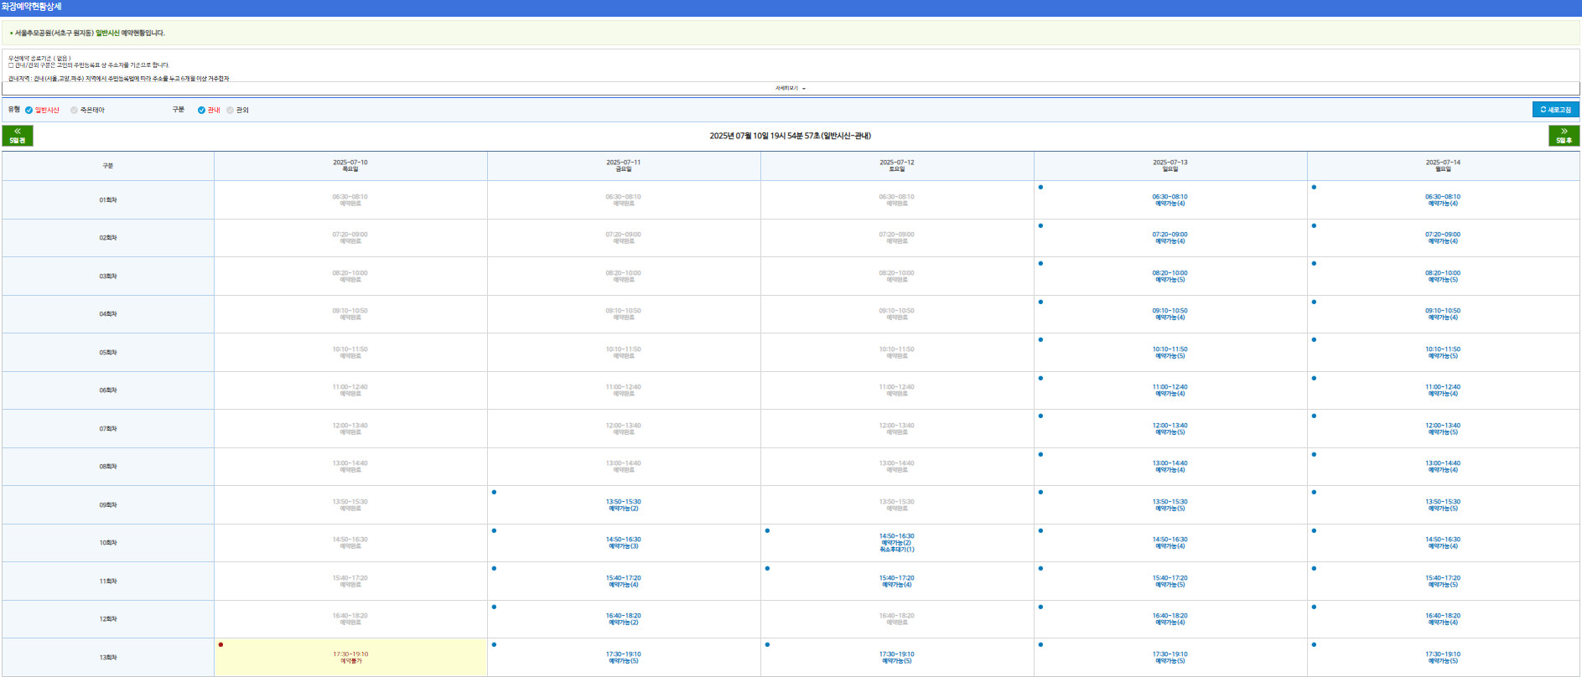
Task: Select the 죽은태아 type radio button
Action: (75, 110)
